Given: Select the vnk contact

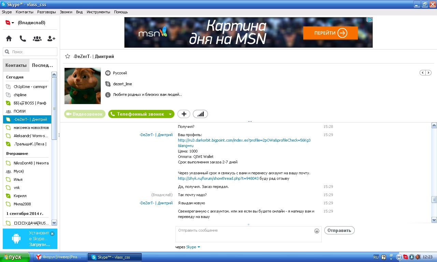Looking at the screenshot, I should coord(27,188).
